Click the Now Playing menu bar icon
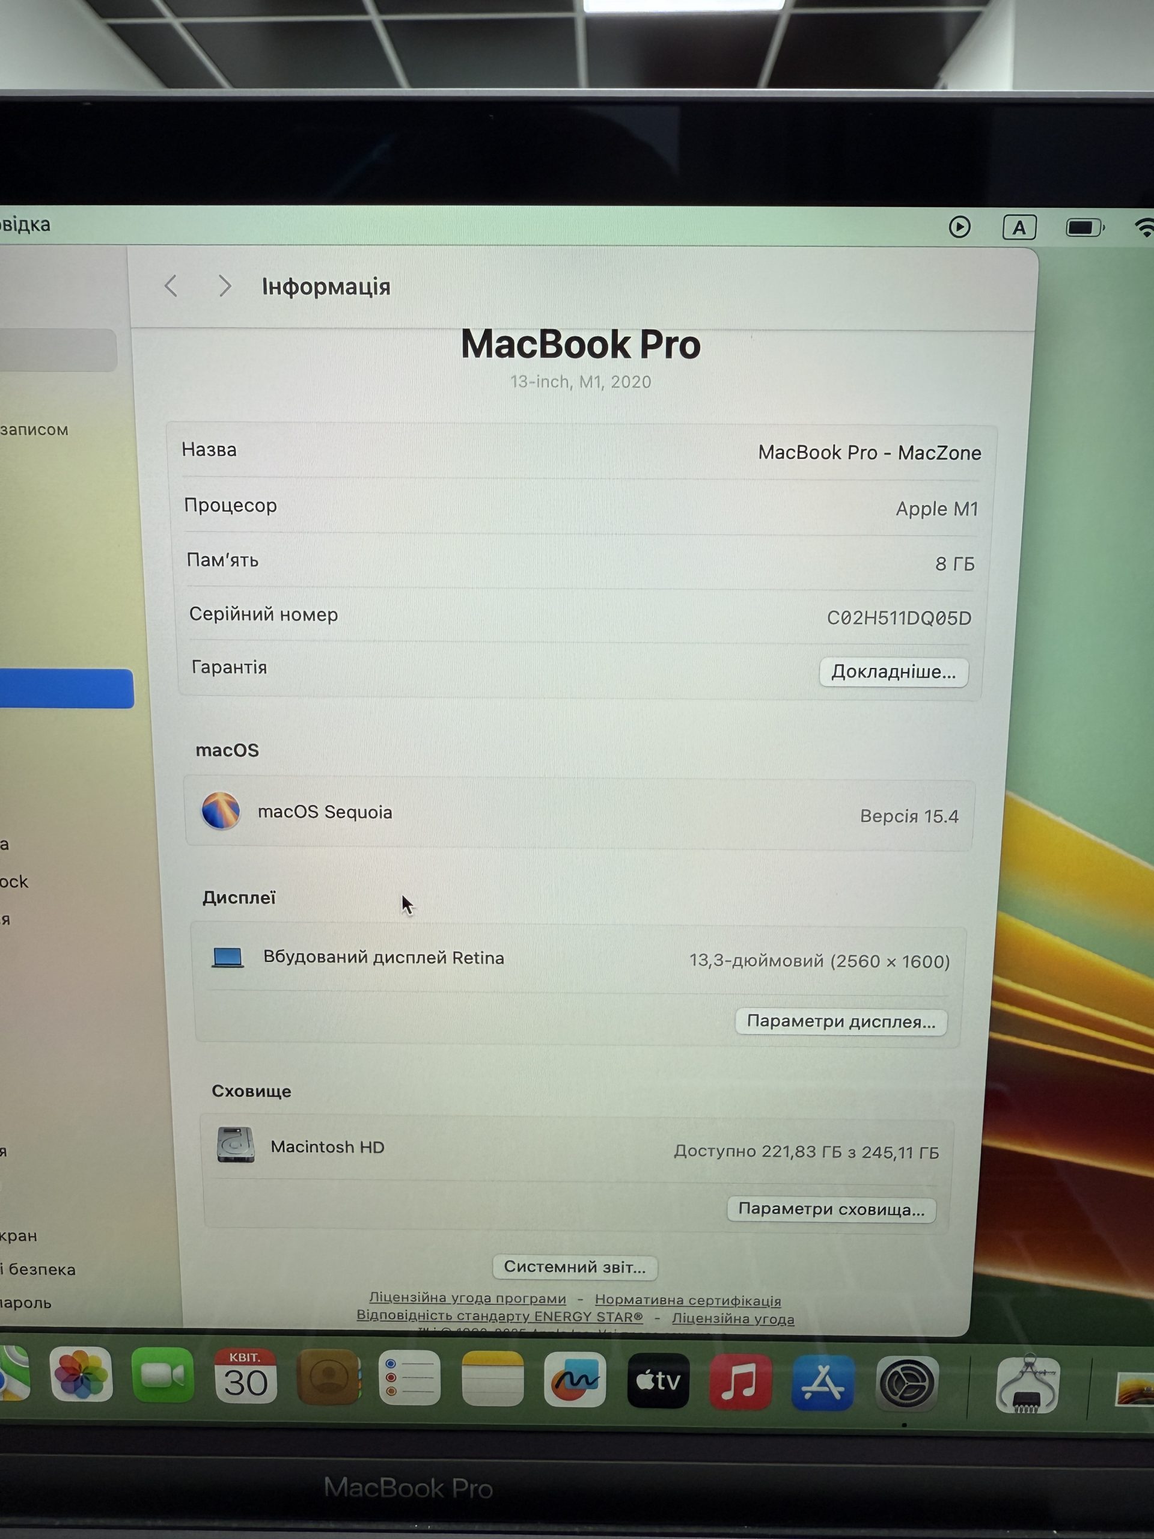Viewport: 1154px width, 1539px height. click(960, 226)
